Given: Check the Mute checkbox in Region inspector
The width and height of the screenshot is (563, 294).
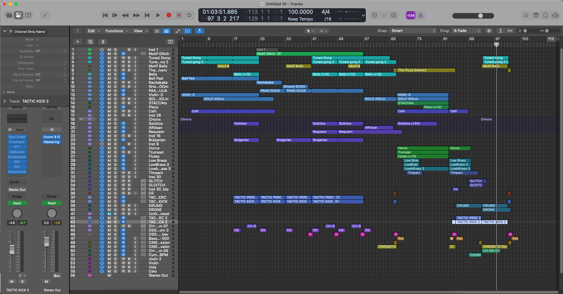Looking at the screenshot, I should (38, 39).
